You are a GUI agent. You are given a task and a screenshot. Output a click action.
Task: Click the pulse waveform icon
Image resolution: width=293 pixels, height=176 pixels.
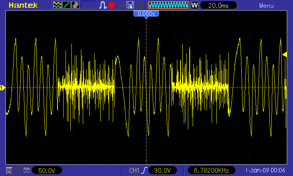tap(103, 5)
